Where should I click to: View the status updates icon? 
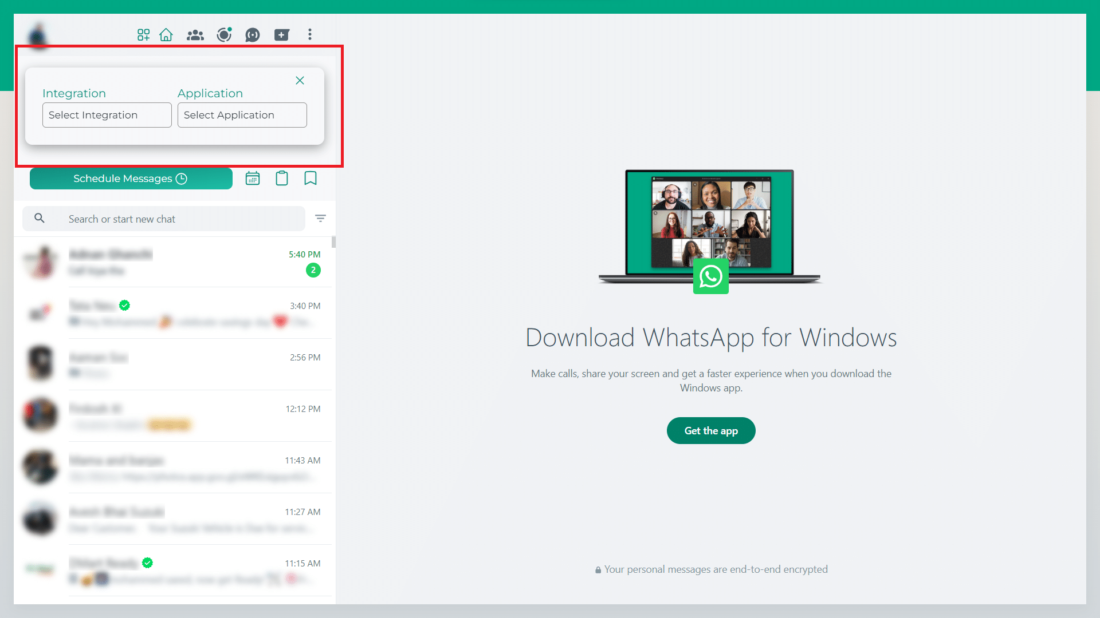tap(224, 35)
